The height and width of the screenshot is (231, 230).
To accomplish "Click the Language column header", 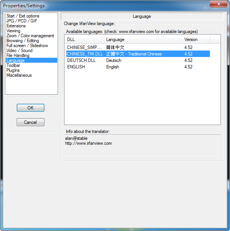I will click(x=143, y=40).
